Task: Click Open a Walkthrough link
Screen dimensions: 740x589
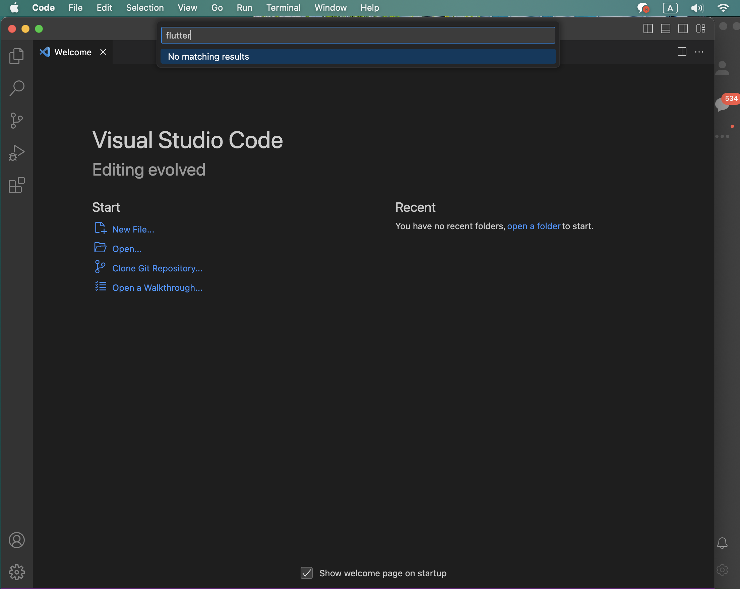Action: pyautogui.click(x=157, y=287)
